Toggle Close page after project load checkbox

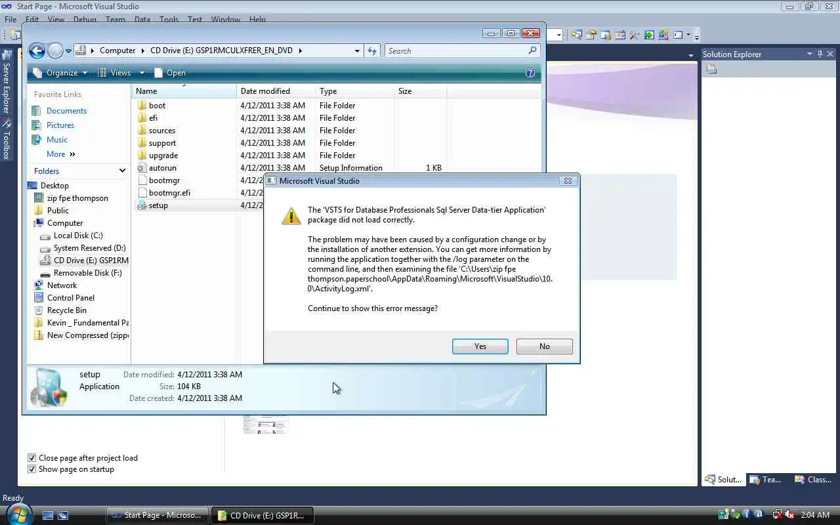[x=31, y=458]
